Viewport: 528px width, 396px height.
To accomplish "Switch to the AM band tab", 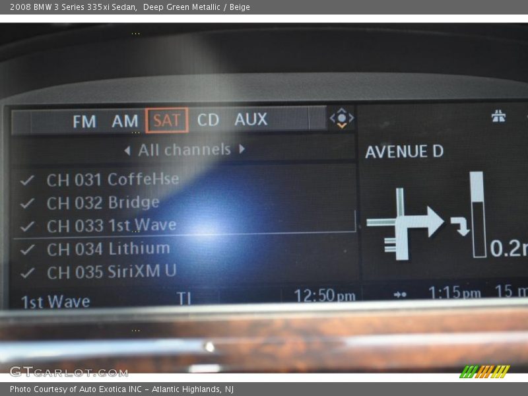I will point(125,121).
